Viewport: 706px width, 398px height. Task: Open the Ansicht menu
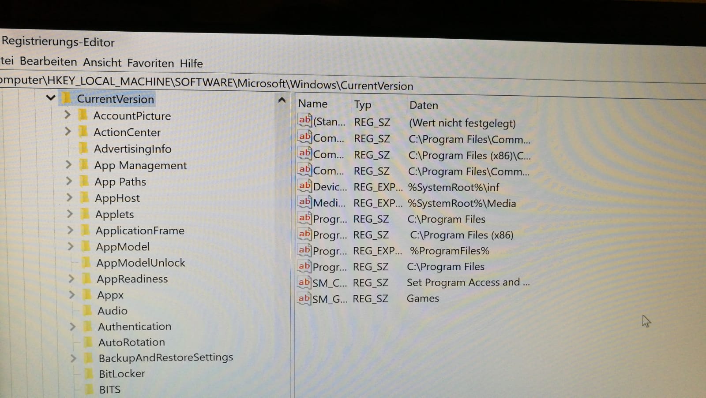102,63
